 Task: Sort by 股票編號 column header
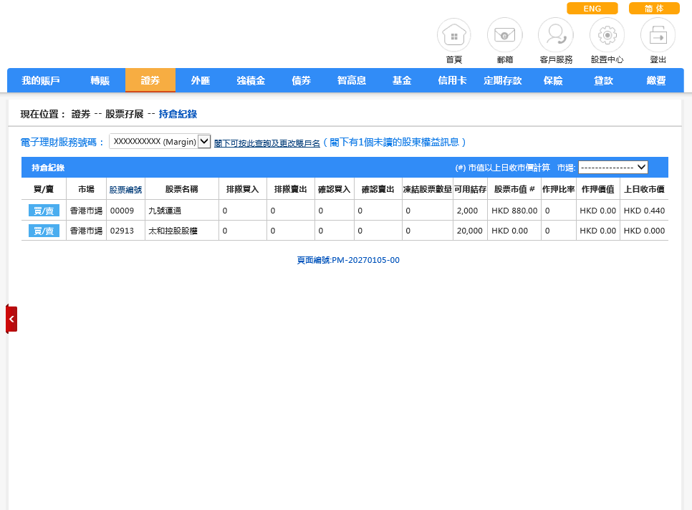click(x=125, y=190)
